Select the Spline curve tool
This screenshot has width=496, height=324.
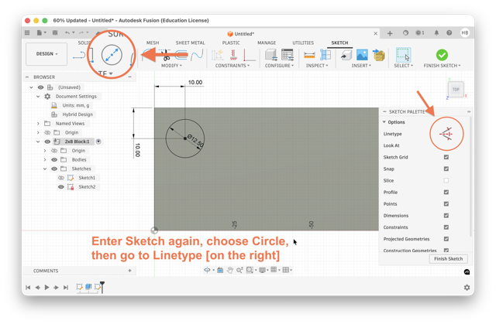tap(197, 55)
